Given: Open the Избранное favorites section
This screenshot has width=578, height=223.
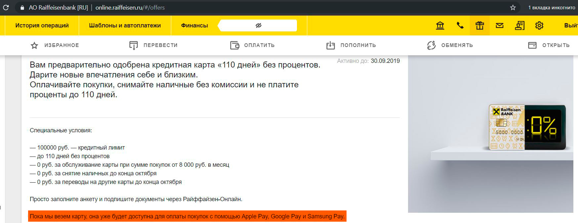Looking at the screenshot, I should pyautogui.click(x=55, y=45).
